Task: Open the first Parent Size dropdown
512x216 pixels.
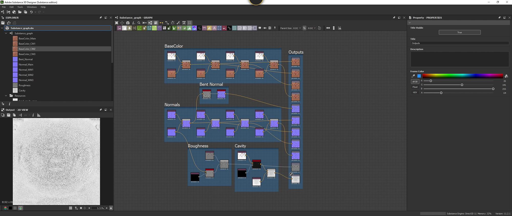Action: point(297,28)
